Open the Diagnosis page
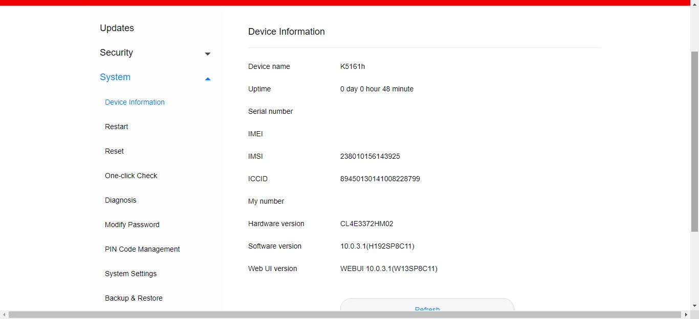The height and width of the screenshot is (319, 699). pos(120,200)
